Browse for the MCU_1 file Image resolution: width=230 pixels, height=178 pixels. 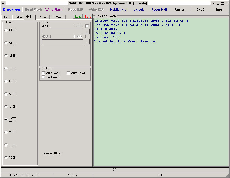point(87,31)
